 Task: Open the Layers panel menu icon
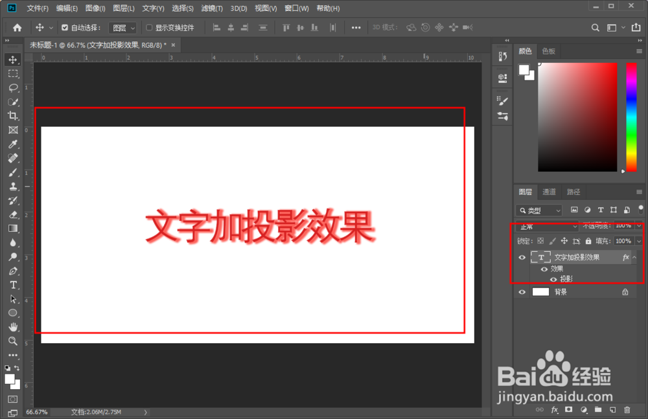coord(640,192)
